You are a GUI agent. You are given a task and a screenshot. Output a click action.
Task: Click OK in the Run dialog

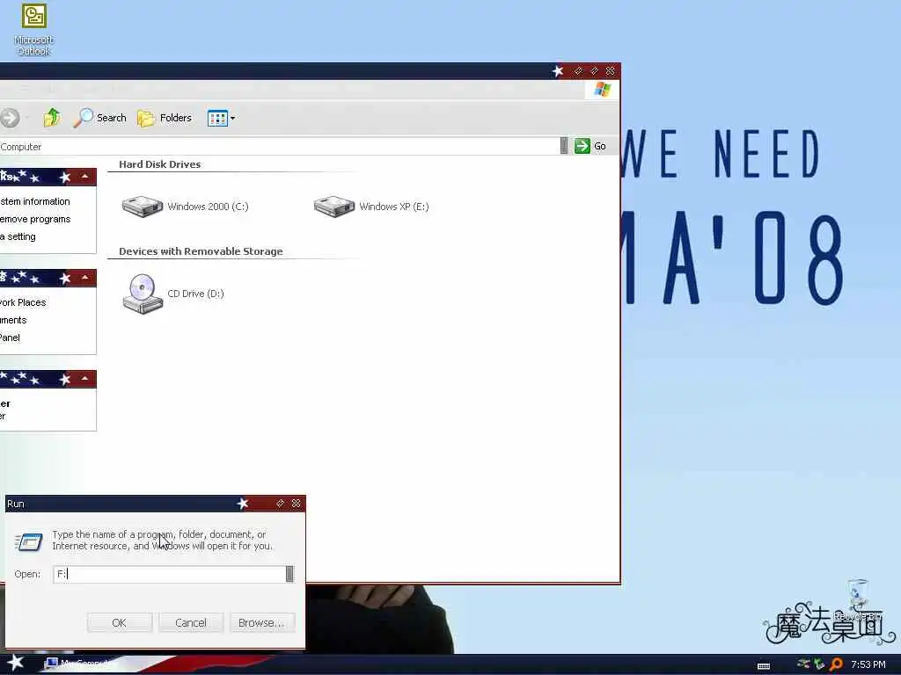pos(120,623)
